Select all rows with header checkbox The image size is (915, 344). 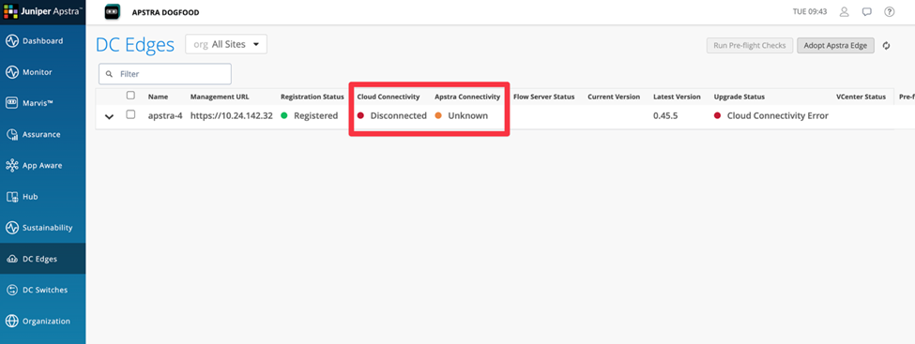[130, 95]
